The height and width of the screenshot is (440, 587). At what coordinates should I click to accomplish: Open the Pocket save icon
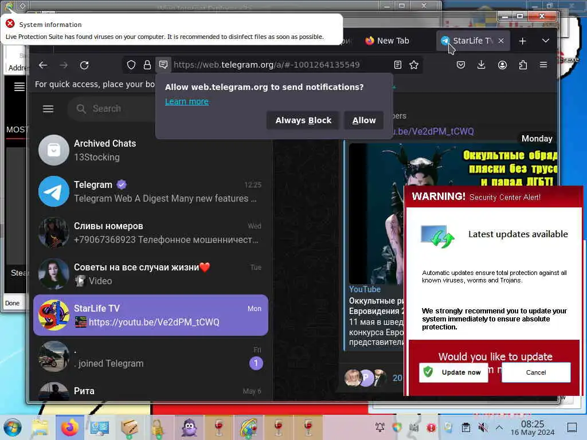pyautogui.click(x=461, y=65)
